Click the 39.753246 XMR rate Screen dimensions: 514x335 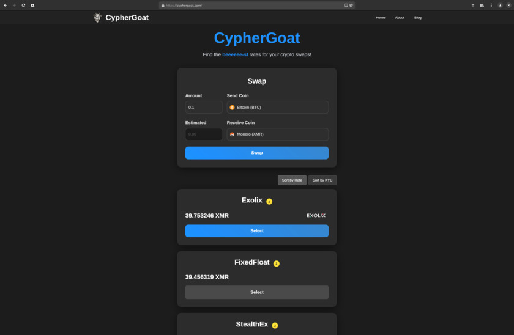pyautogui.click(x=207, y=215)
